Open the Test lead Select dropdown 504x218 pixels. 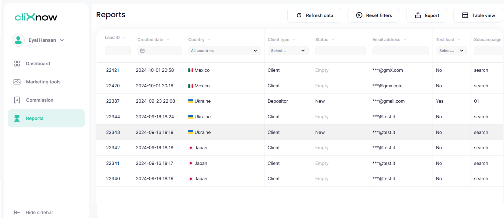tap(452, 51)
